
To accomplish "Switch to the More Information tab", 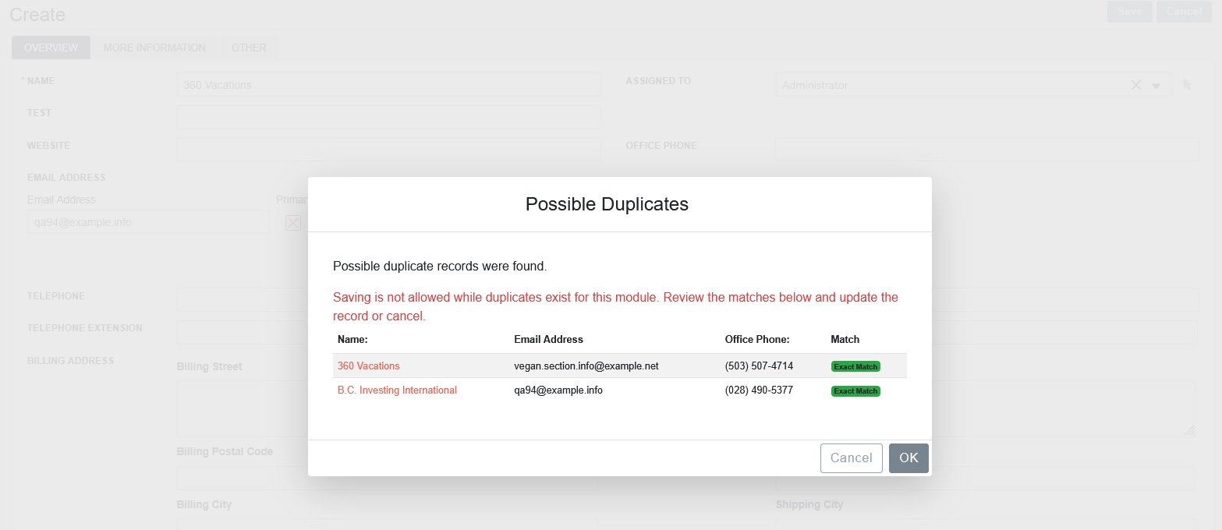I will pyautogui.click(x=154, y=48).
